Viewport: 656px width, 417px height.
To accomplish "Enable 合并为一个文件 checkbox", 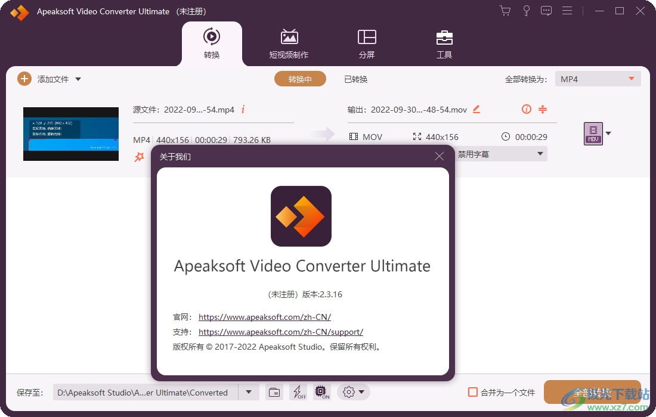I will (473, 393).
